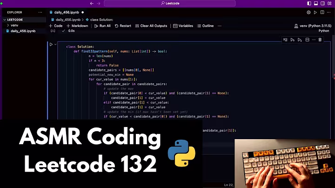Image resolution: width=335 pixels, height=188 pixels.
Task: Open notebook toolbar overflow ellipsis
Action: [220, 26]
